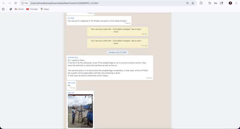Viewport: 240px width, 129px height.
Task: Open the Extensions puzzle icon
Action: click(x=201, y=3)
